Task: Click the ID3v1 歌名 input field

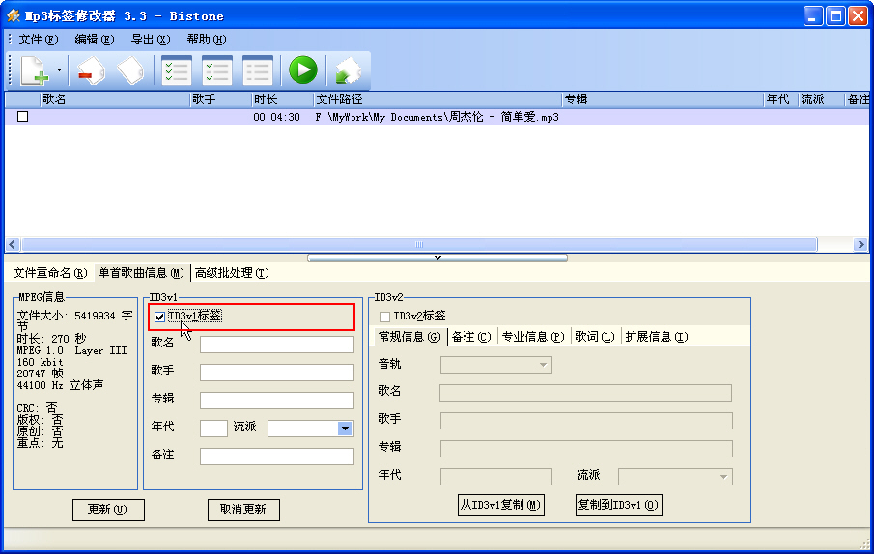Action: point(276,345)
